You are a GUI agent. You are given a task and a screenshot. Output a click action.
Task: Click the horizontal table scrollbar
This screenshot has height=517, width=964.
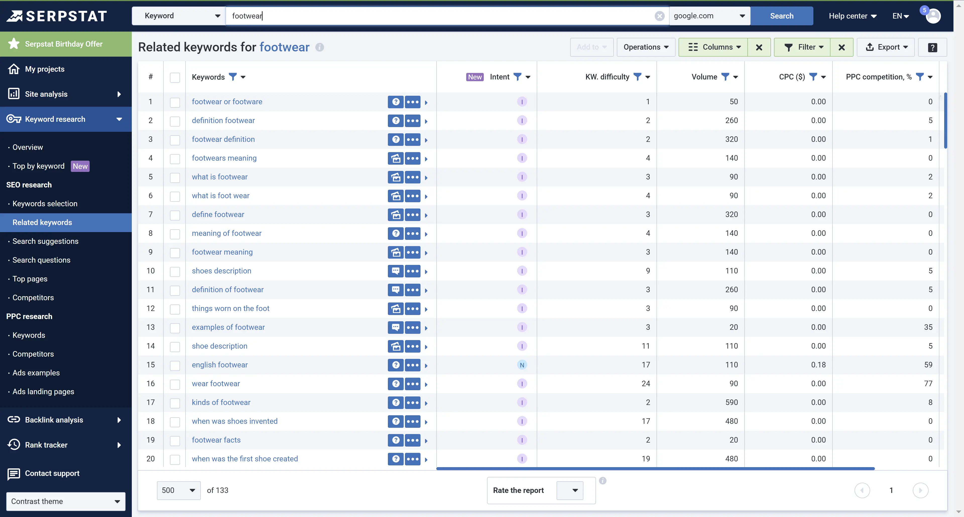[655, 468]
